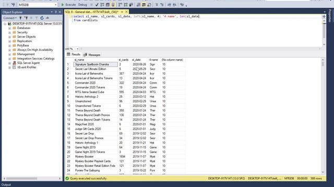This screenshot has height=187, width=334.
Task: Parse the query with the checkmark icon
Action: [97, 5]
